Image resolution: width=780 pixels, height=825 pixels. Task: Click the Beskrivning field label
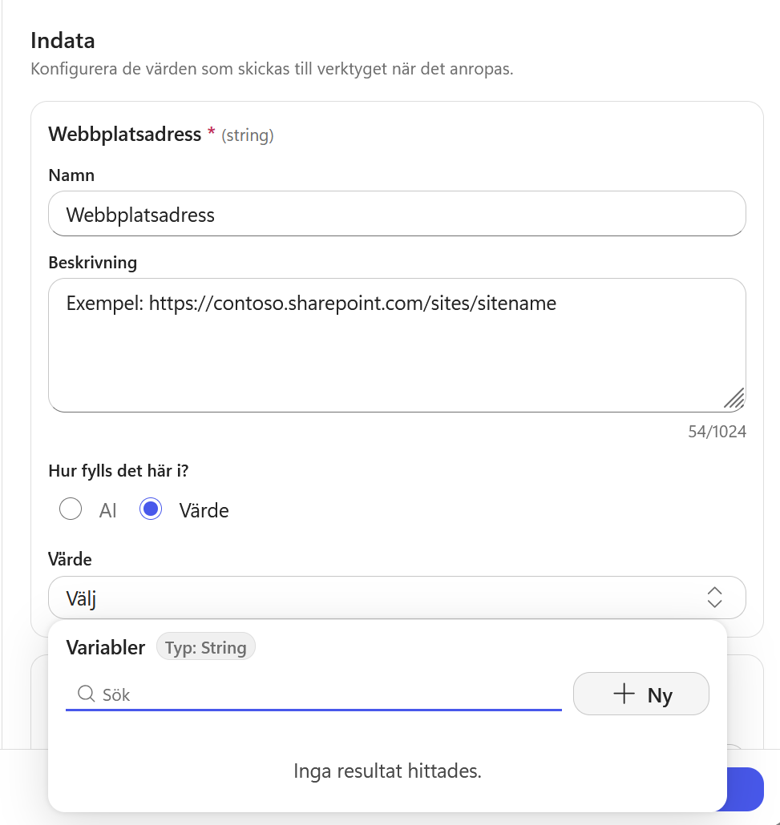tap(93, 263)
